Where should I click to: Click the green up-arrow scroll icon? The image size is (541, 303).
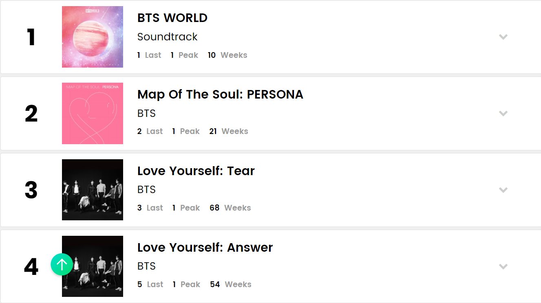[62, 265]
